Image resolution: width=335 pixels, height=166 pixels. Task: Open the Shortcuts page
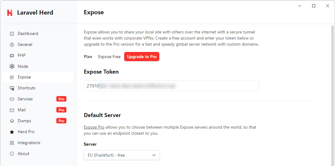point(38,88)
